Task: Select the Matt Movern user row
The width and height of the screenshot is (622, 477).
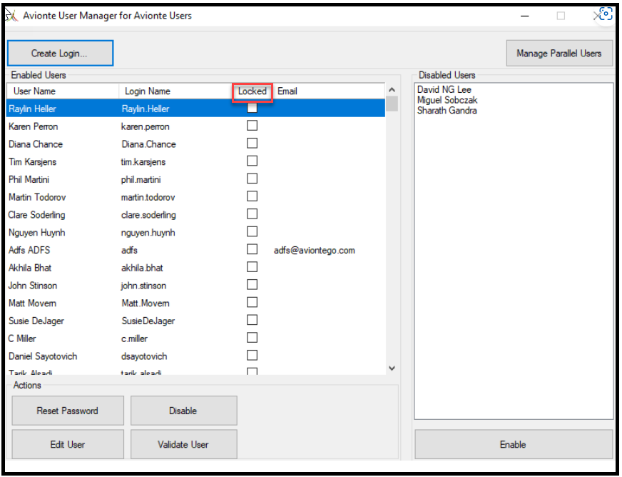Action: pyautogui.click(x=195, y=303)
